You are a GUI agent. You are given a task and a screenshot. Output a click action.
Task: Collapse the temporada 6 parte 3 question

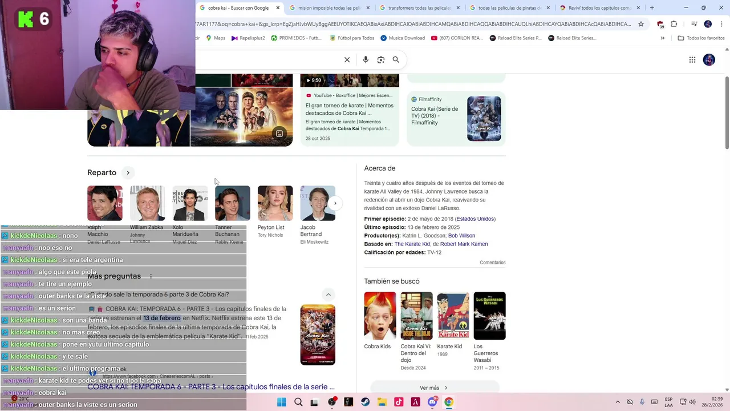pyautogui.click(x=328, y=295)
